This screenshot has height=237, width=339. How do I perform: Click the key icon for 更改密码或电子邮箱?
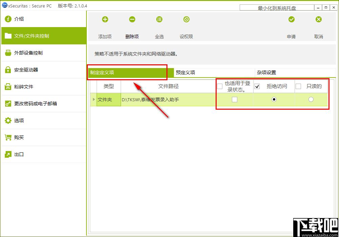coord(8,104)
